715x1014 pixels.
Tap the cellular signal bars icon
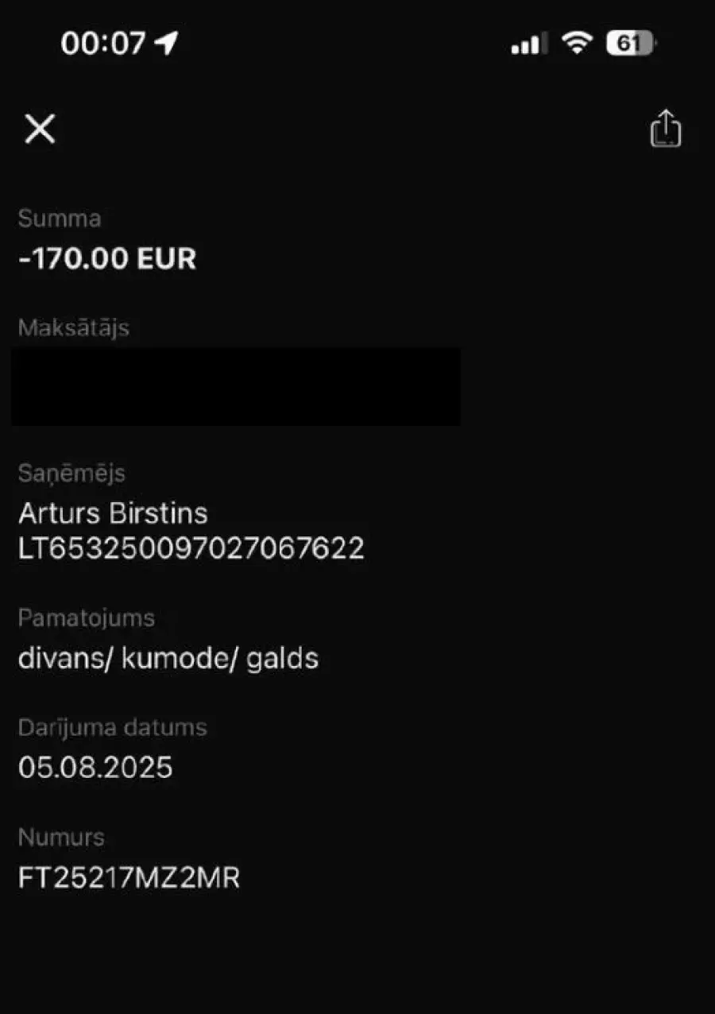[x=529, y=44]
